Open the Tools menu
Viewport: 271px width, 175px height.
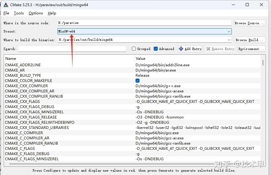tap(19, 13)
